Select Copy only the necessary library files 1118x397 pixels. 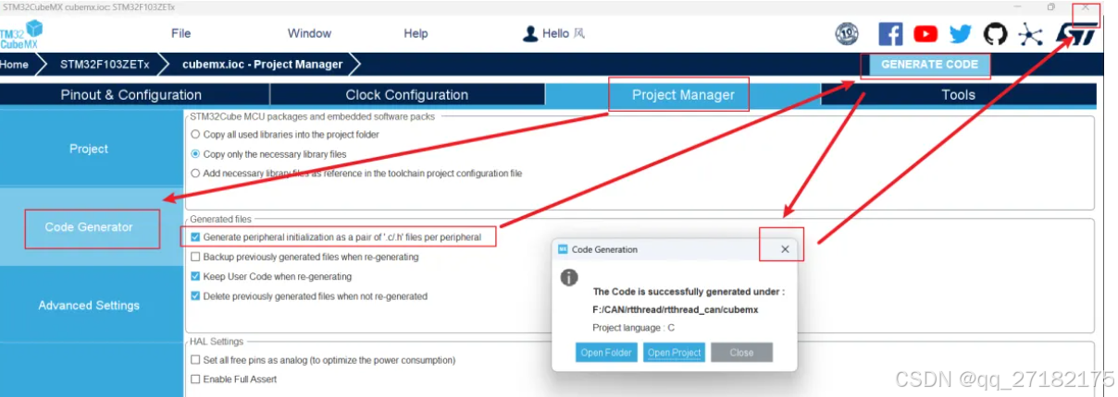click(x=195, y=154)
